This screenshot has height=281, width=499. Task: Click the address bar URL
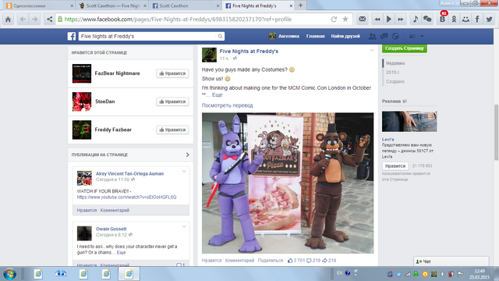coord(178,19)
